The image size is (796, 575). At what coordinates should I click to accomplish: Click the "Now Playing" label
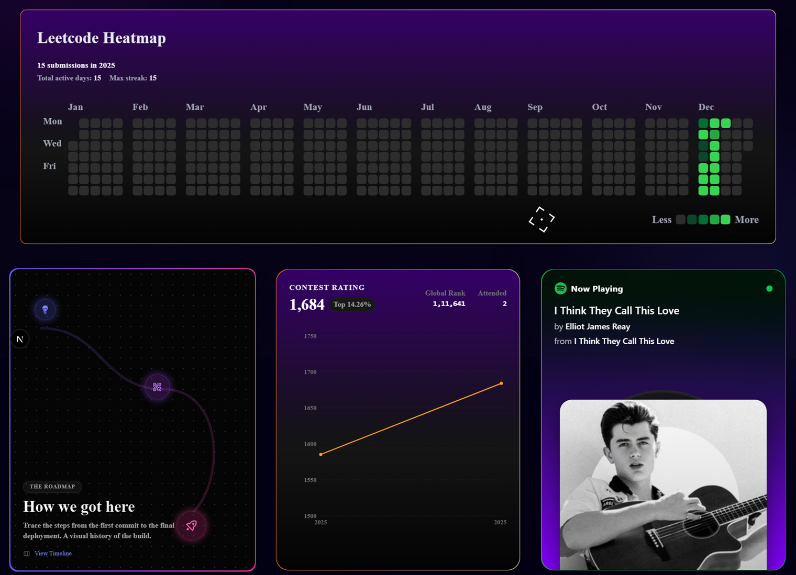(596, 289)
